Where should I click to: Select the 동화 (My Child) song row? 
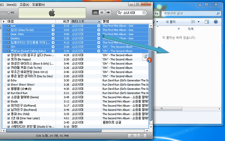click(75, 114)
